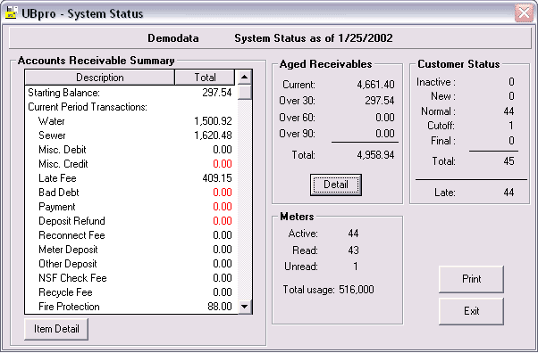The height and width of the screenshot is (353, 538).
Task: Click the Demodata heading text
Action: tap(173, 38)
